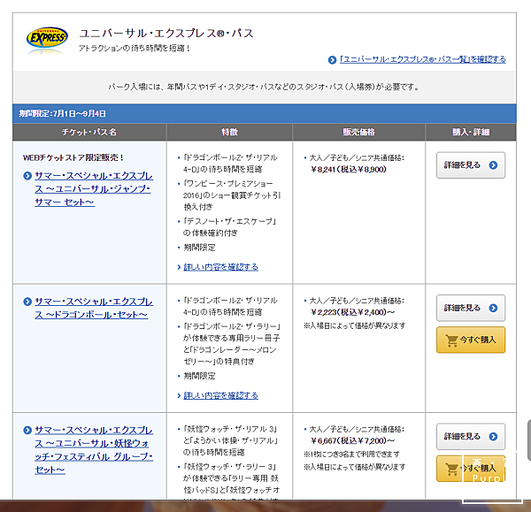Click アトラクションの待ち時間を短縮！ subtitle
The width and height of the screenshot is (531, 512).
(x=135, y=49)
